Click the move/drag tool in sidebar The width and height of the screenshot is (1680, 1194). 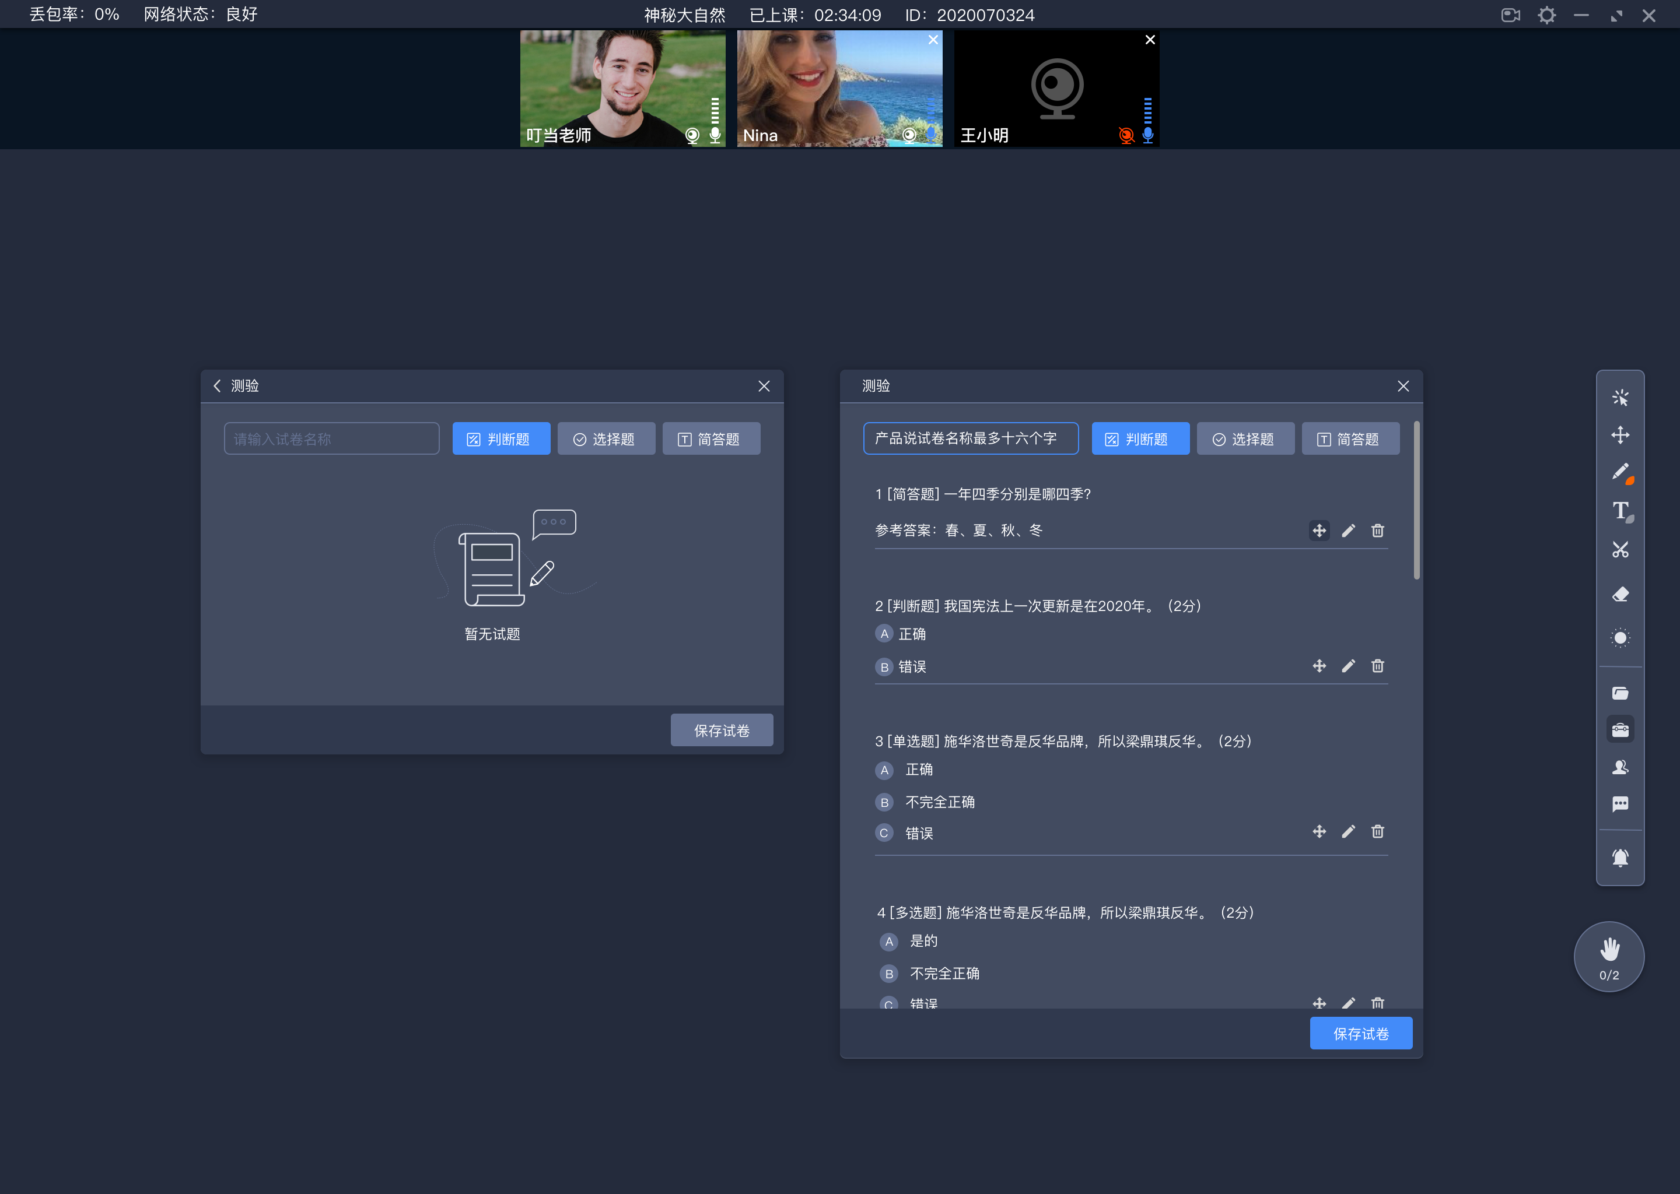pos(1622,434)
